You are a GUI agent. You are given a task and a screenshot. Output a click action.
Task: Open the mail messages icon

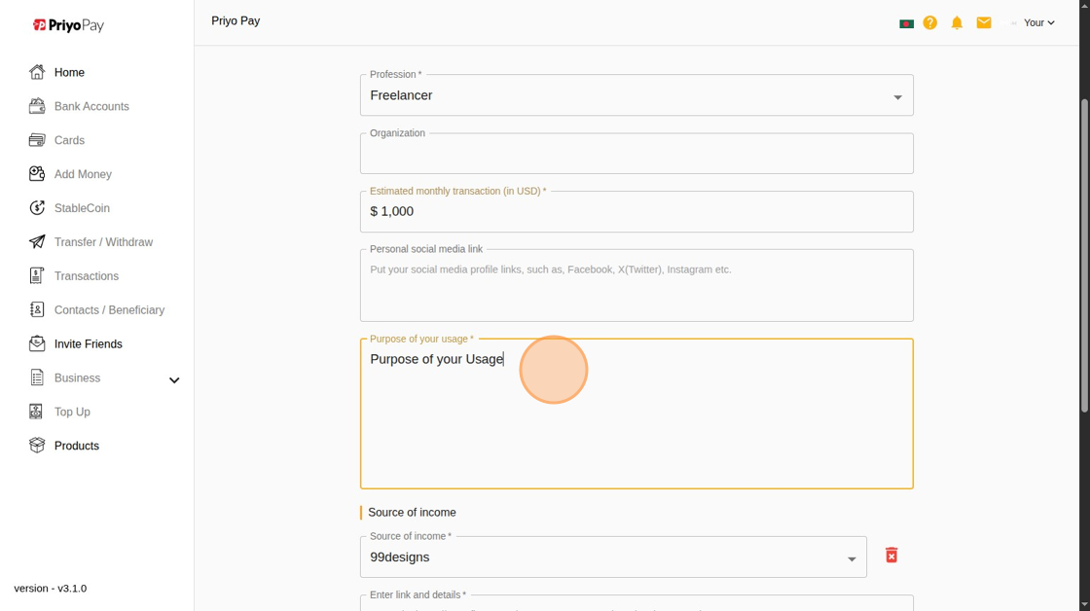[984, 22]
